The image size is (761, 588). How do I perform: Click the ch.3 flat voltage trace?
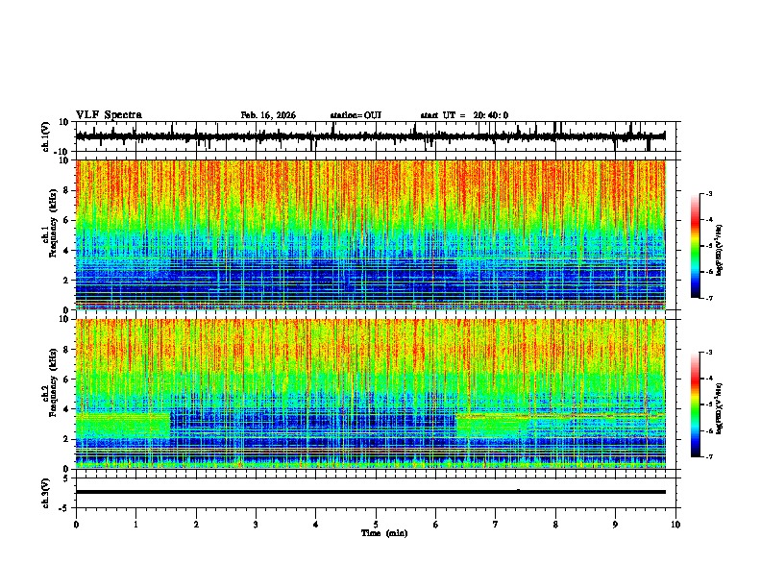(x=371, y=492)
